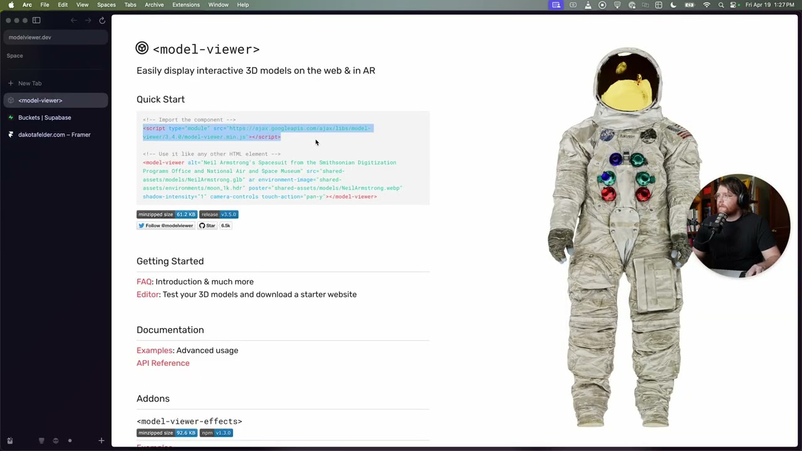The height and width of the screenshot is (451, 802).
Task: Open the File menu
Action: point(45,5)
